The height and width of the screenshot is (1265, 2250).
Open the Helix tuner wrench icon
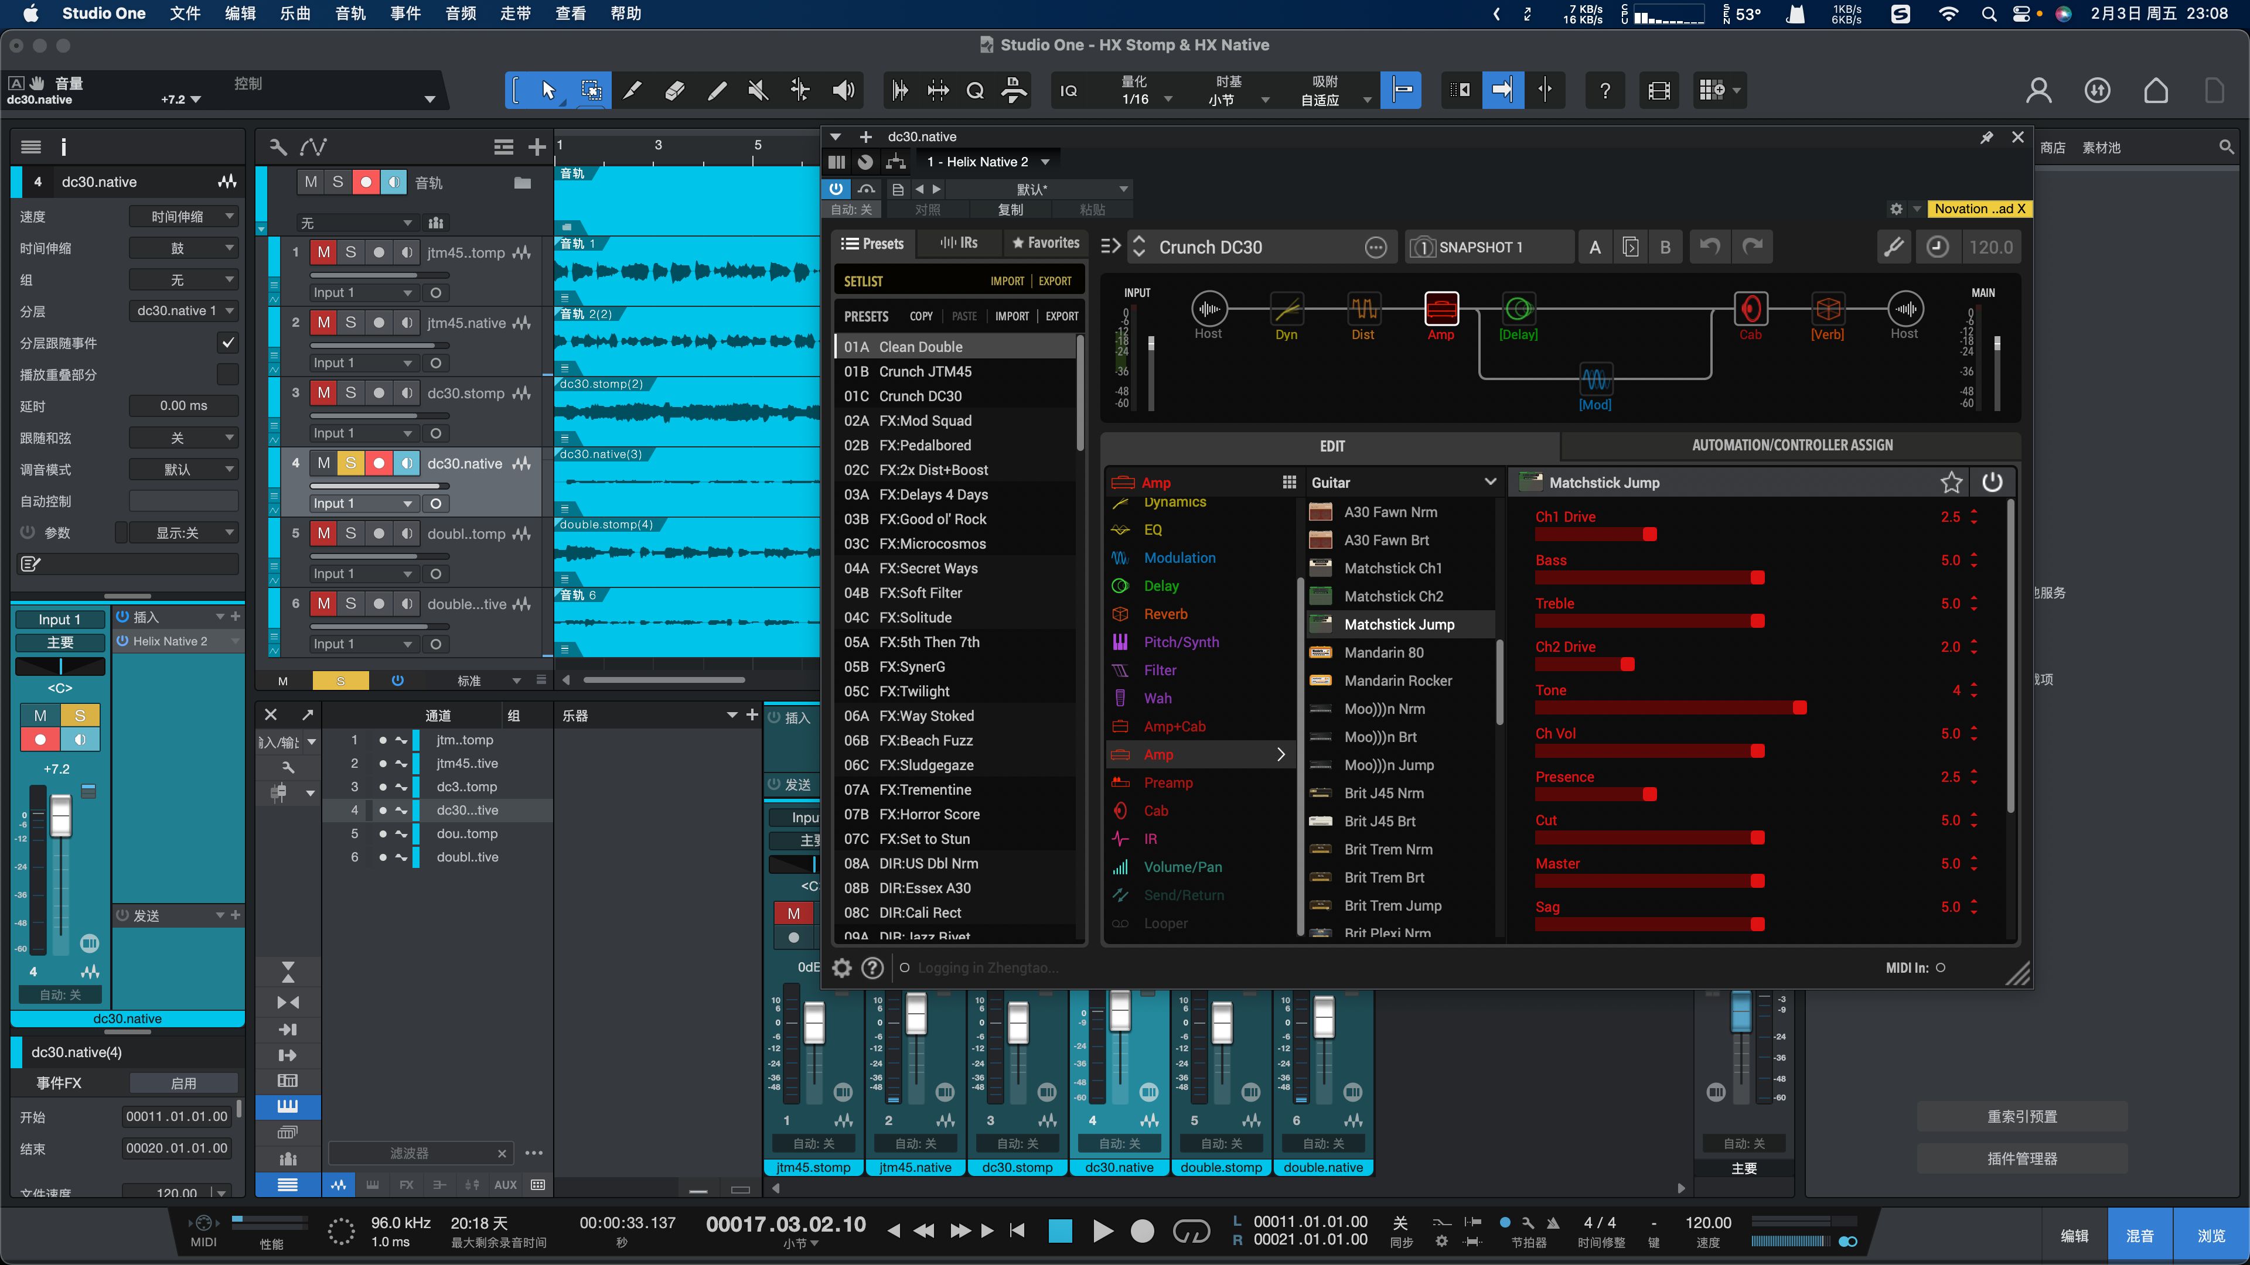1894,247
